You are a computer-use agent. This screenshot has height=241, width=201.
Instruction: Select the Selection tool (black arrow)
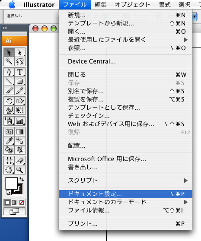(x=9, y=53)
